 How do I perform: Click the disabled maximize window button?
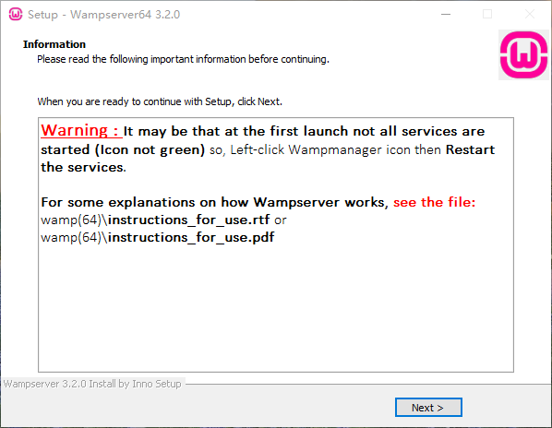(487, 15)
